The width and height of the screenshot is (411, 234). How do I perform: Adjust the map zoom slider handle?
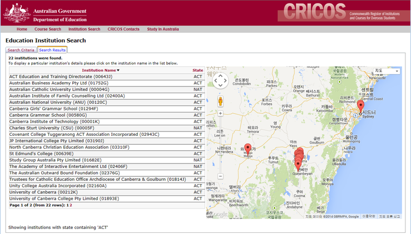(x=220, y=154)
